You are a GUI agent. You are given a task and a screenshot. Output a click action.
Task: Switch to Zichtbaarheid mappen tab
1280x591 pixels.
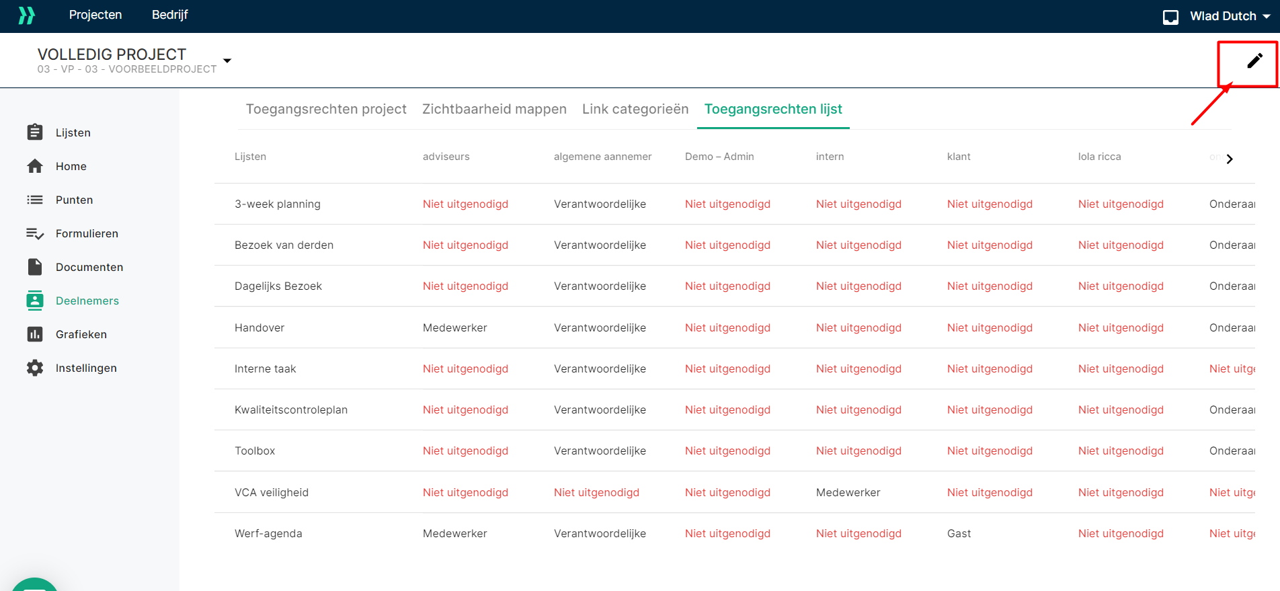tap(494, 109)
